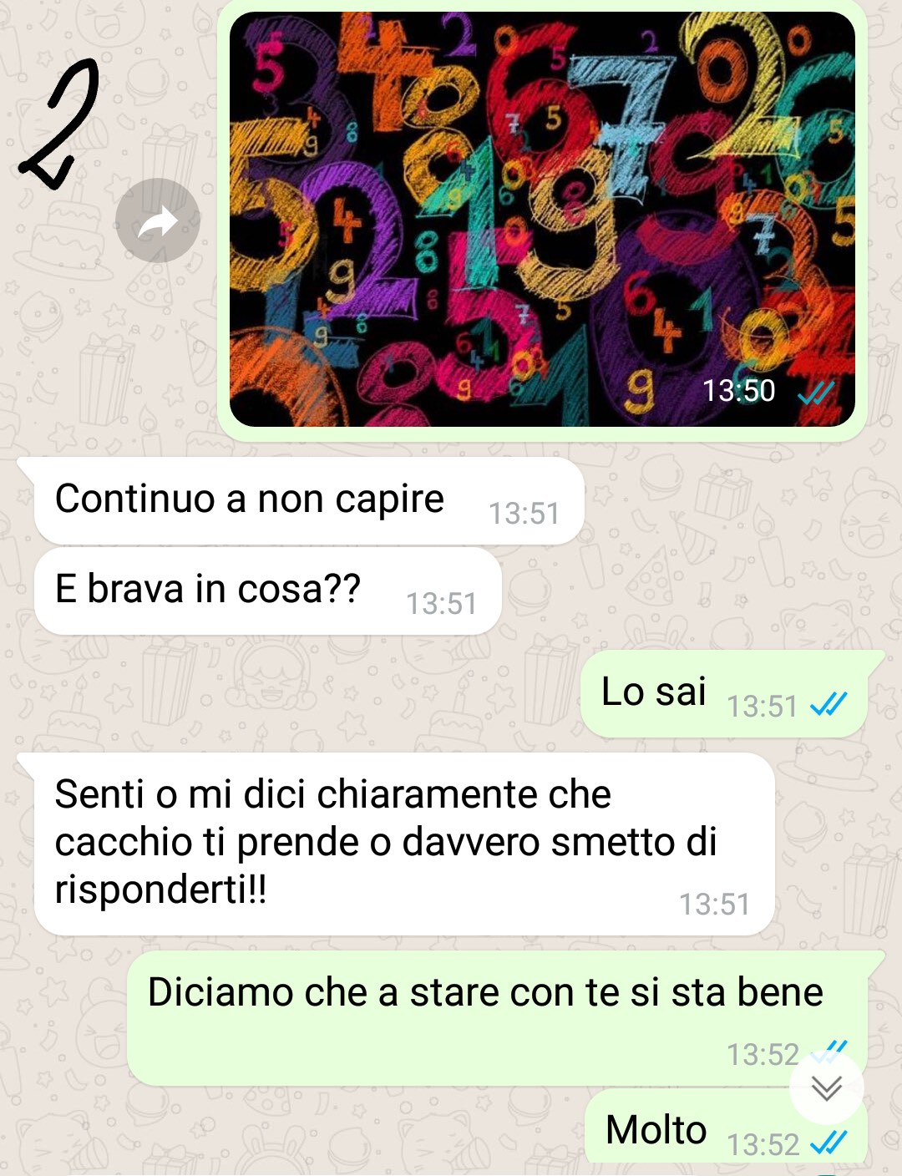Tap the scroll-to-bottom double chevron button
This screenshot has width=902, height=1176.
click(827, 1087)
